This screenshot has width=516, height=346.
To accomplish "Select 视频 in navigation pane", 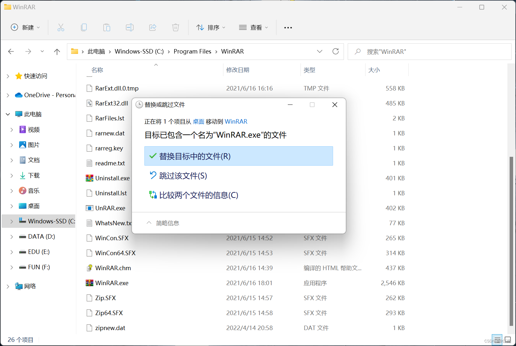I will (34, 130).
